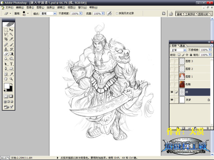Image resolution: width=214 pixels, height=160 pixels.
Task: Select the Polygonal Lasso tool
Action: 6,34
